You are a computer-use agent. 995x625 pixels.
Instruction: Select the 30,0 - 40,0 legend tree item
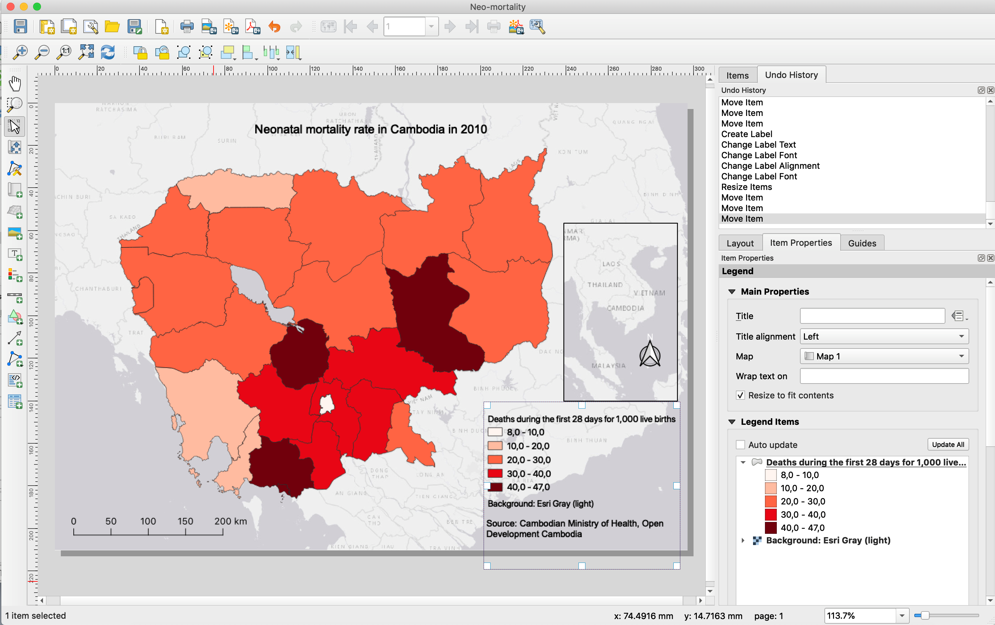pyautogui.click(x=803, y=515)
